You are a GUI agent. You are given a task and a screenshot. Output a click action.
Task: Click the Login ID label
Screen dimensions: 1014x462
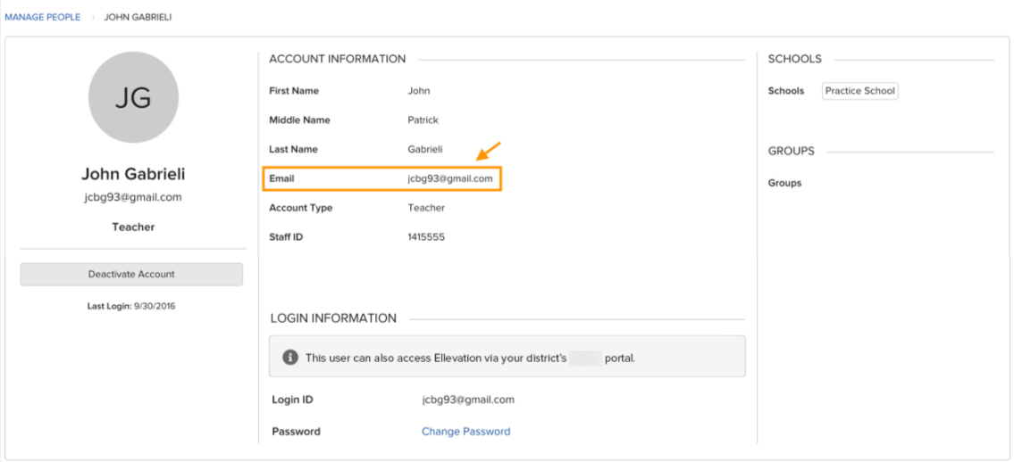pyautogui.click(x=292, y=400)
